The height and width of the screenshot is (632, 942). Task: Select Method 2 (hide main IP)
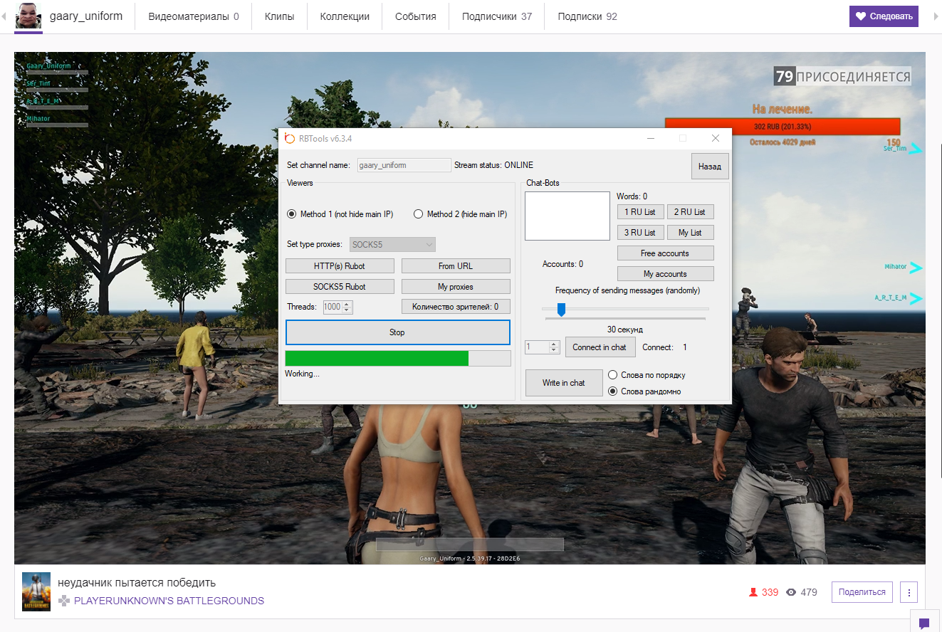tap(419, 214)
